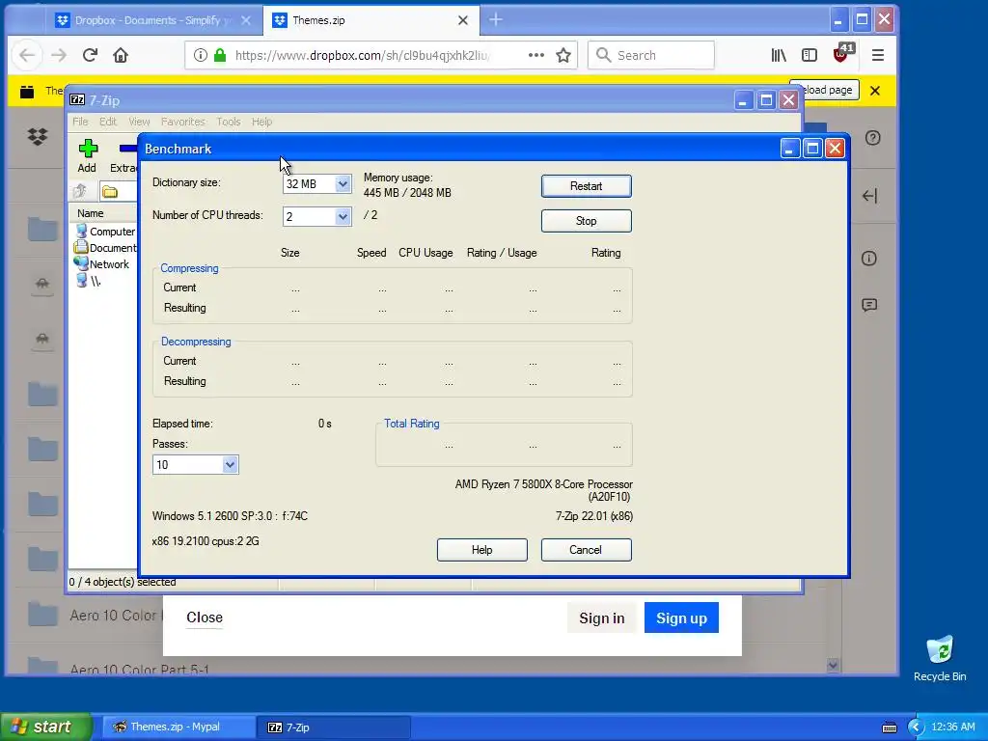Image resolution: width=988 pixels, height=741 pixels.
Task: Open the 7-Zip Help menu
Action: tap(261, 122)
